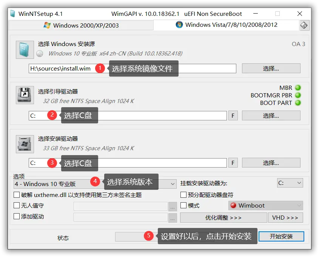This screenshot has width=319, height=257.
Task: Click the Windows installation source box icon
Action: point(25,50)
